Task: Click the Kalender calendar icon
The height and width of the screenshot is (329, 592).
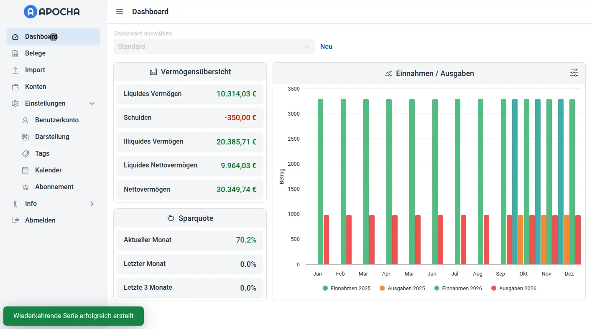Action: coord(26,170)
